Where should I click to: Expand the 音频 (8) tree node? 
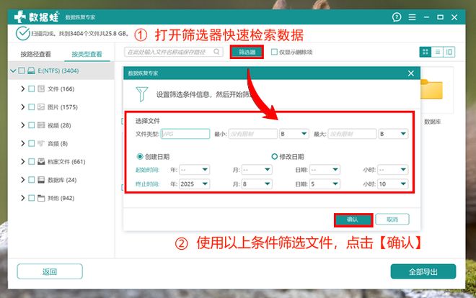click(23, 143)
